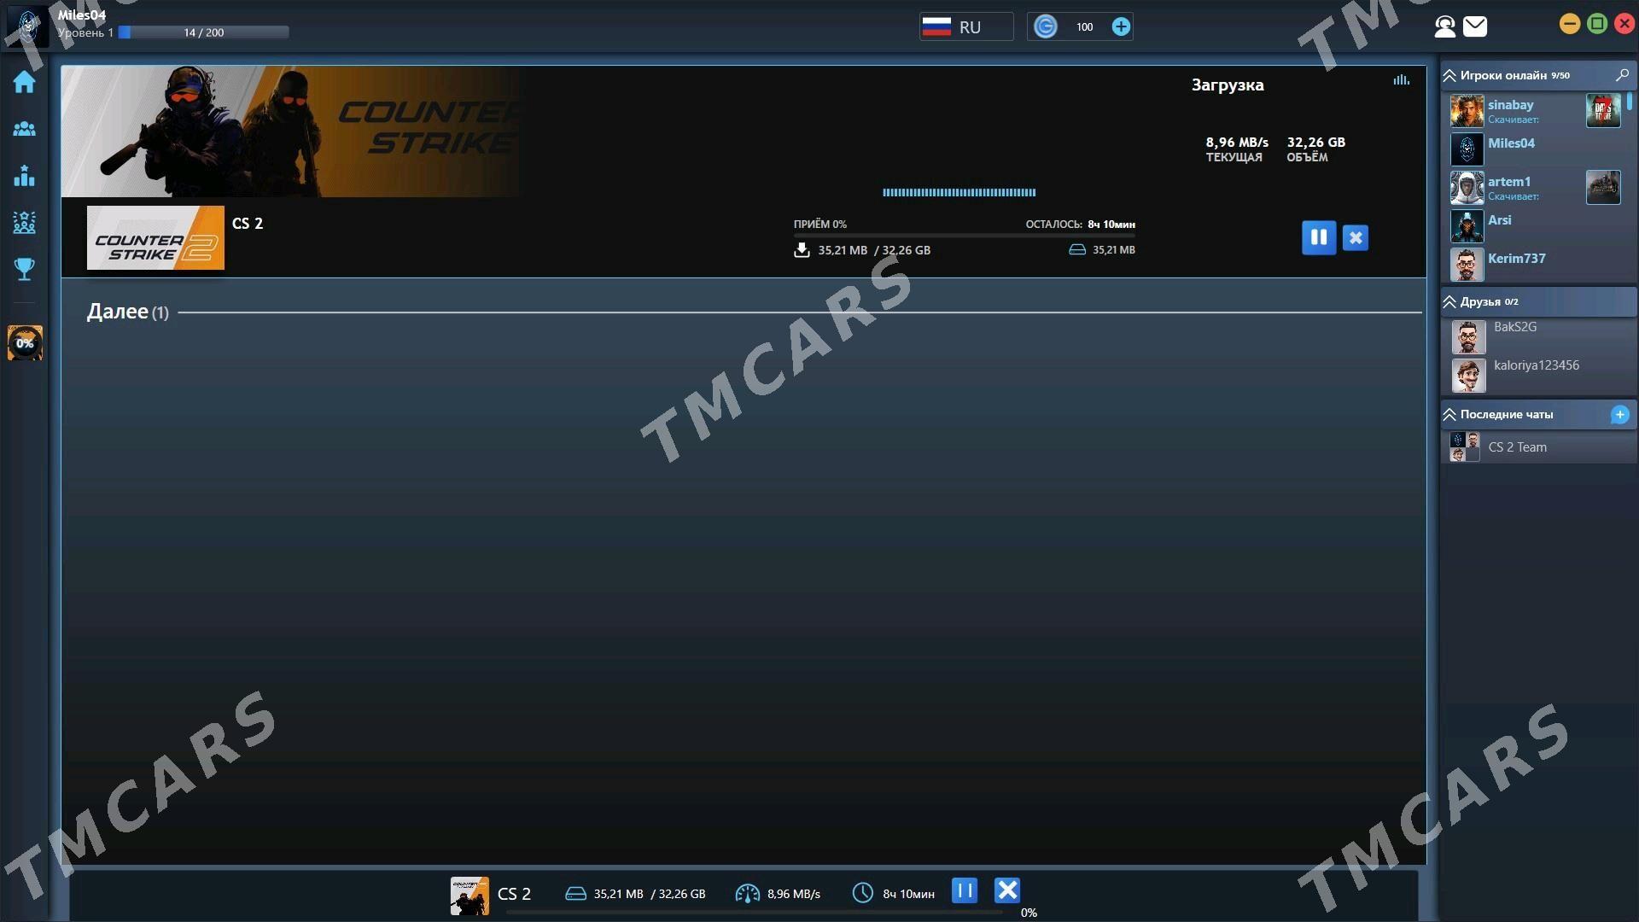Viewport: 1639px width, 922px height.
Task: Select player Arsi in online list
Action: tap(1499, 220)
